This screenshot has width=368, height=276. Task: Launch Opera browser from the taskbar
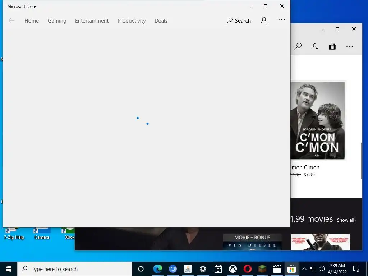248,269
